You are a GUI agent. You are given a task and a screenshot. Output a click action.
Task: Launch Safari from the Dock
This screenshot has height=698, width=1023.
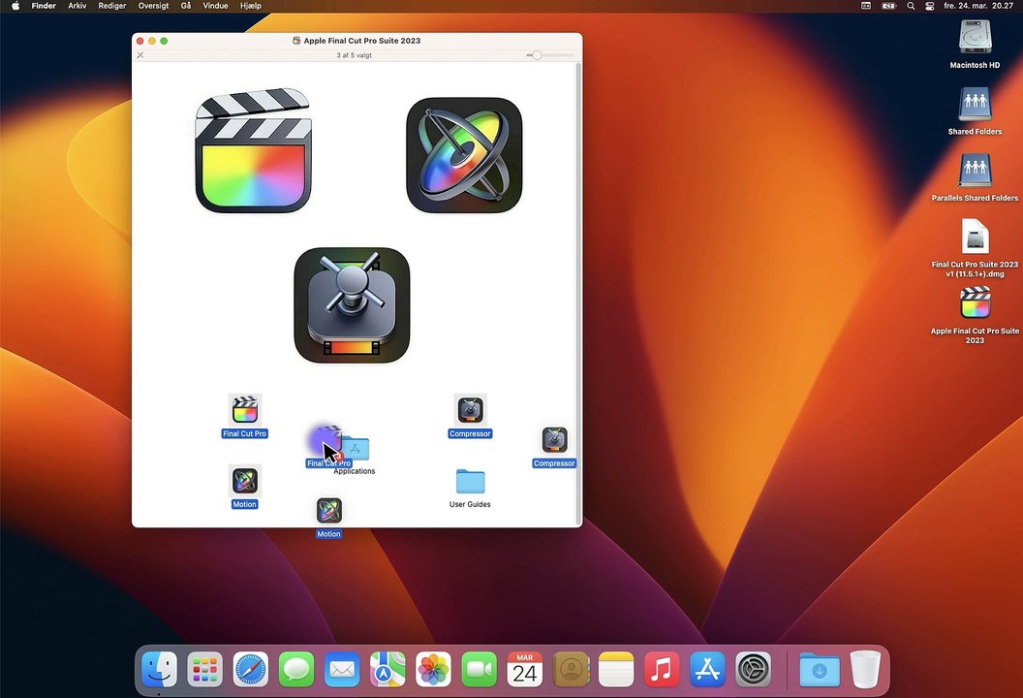tap(251, 669)
